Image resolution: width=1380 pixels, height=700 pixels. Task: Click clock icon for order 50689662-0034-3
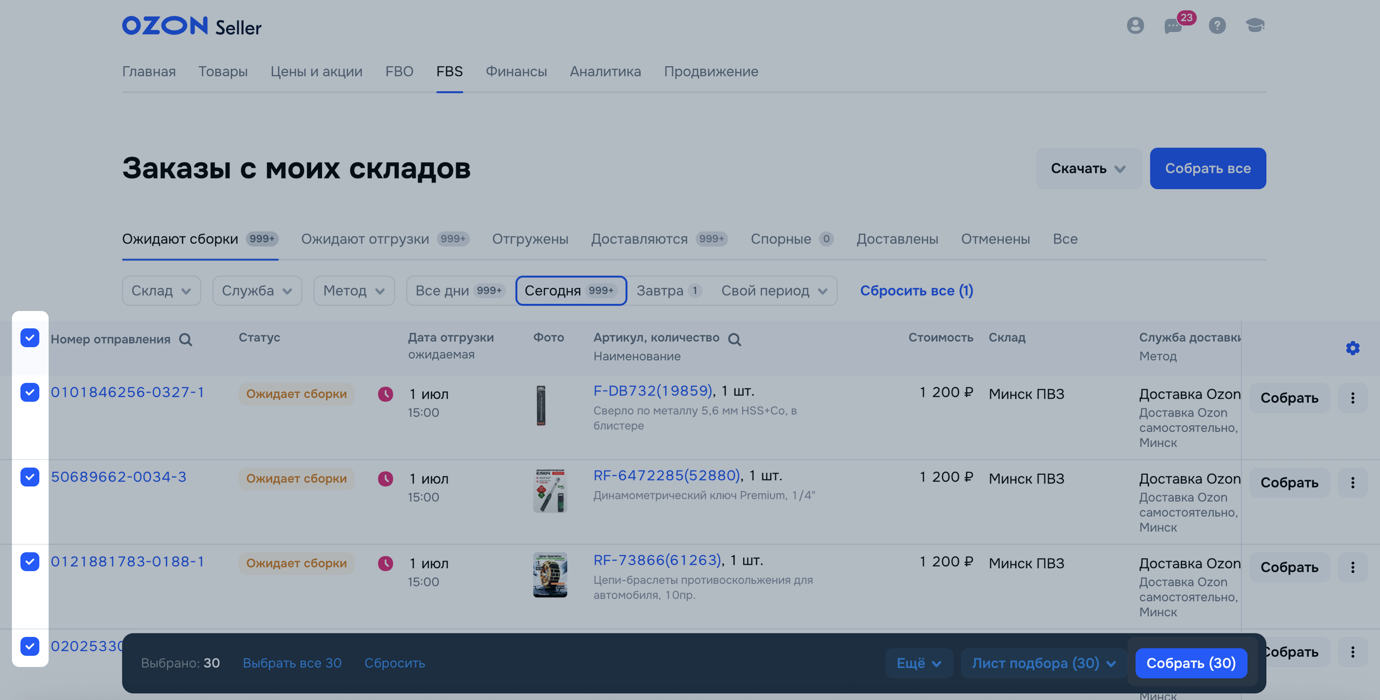385,479
